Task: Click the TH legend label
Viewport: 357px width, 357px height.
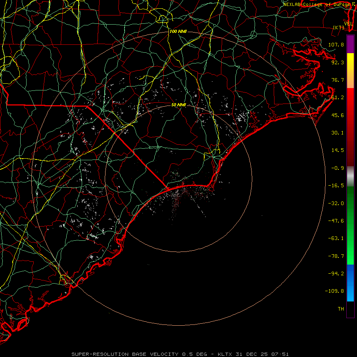Action: (341, 309)
